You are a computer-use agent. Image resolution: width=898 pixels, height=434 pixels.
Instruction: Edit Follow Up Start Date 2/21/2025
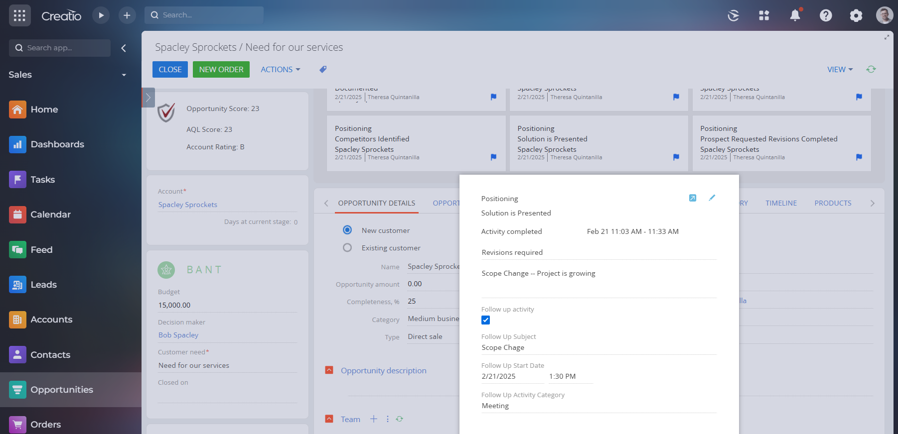[512, 376]
